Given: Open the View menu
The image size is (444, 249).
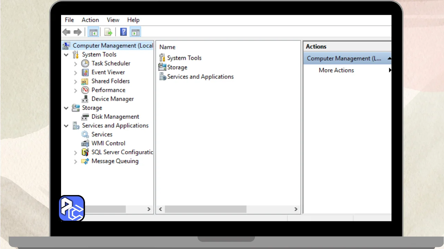Looking at the screenshot, I should (113, 20).
